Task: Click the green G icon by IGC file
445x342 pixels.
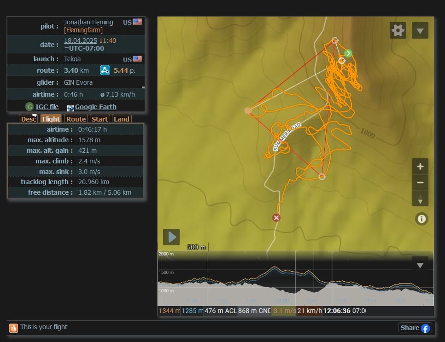Action: 29,107
